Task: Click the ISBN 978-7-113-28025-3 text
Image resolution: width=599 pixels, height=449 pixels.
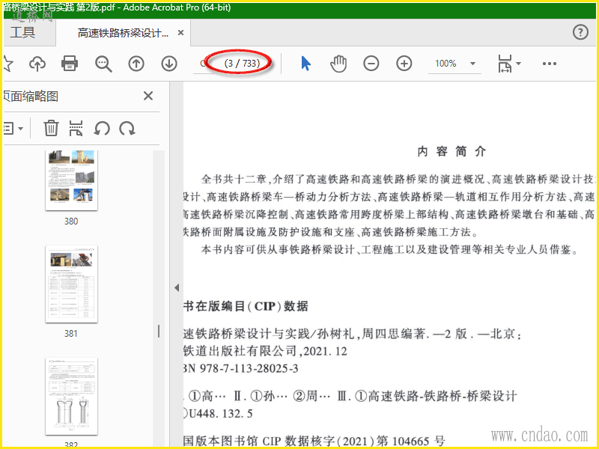Action: (240, 368)
